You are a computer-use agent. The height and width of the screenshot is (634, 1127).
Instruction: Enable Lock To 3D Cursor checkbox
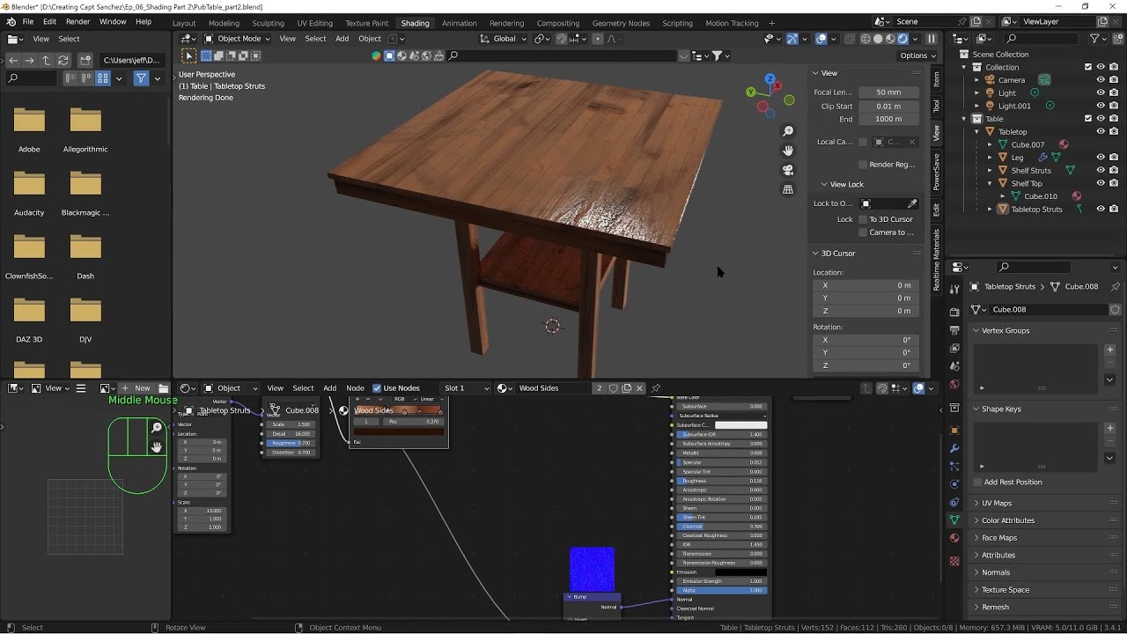863,219
